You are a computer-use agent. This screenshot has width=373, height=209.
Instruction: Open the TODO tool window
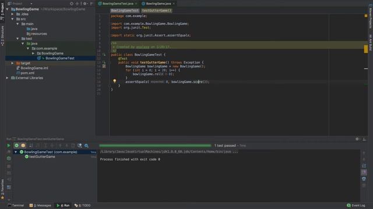(x=83, y=206)
